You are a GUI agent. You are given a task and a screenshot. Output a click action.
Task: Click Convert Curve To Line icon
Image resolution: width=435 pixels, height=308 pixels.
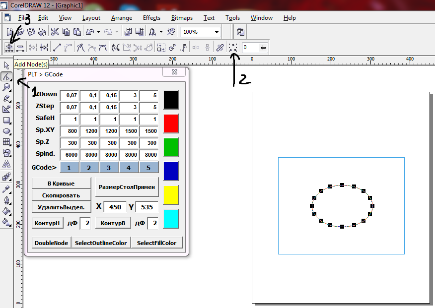(x=57, y=48)
